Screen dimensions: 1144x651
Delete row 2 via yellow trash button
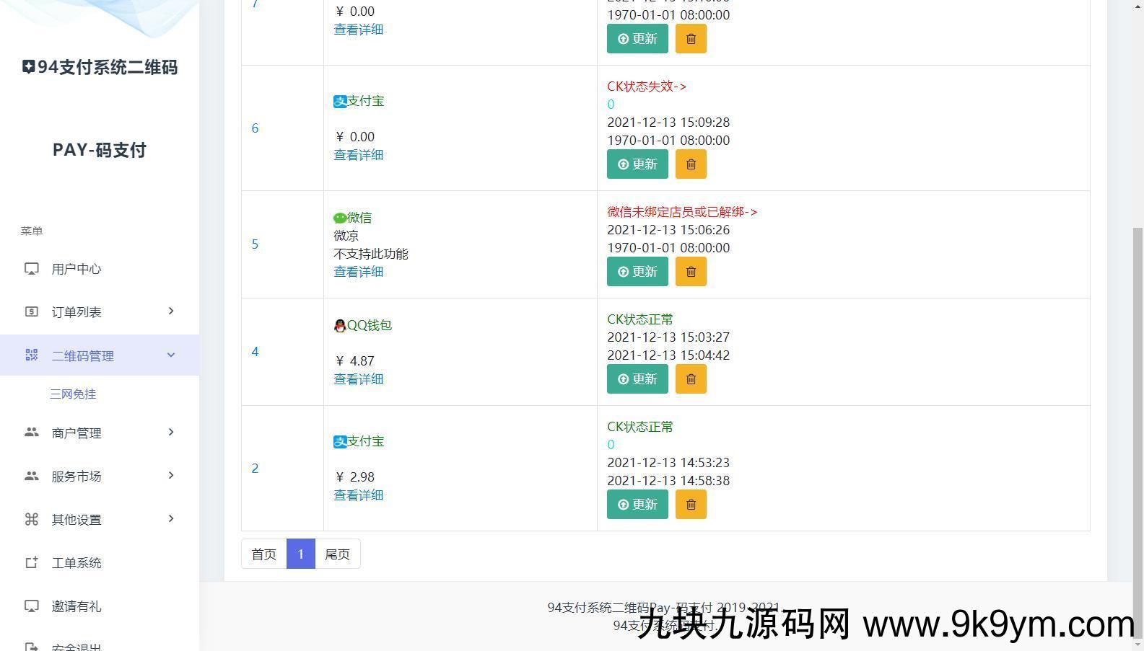click(x=691, y=505)
